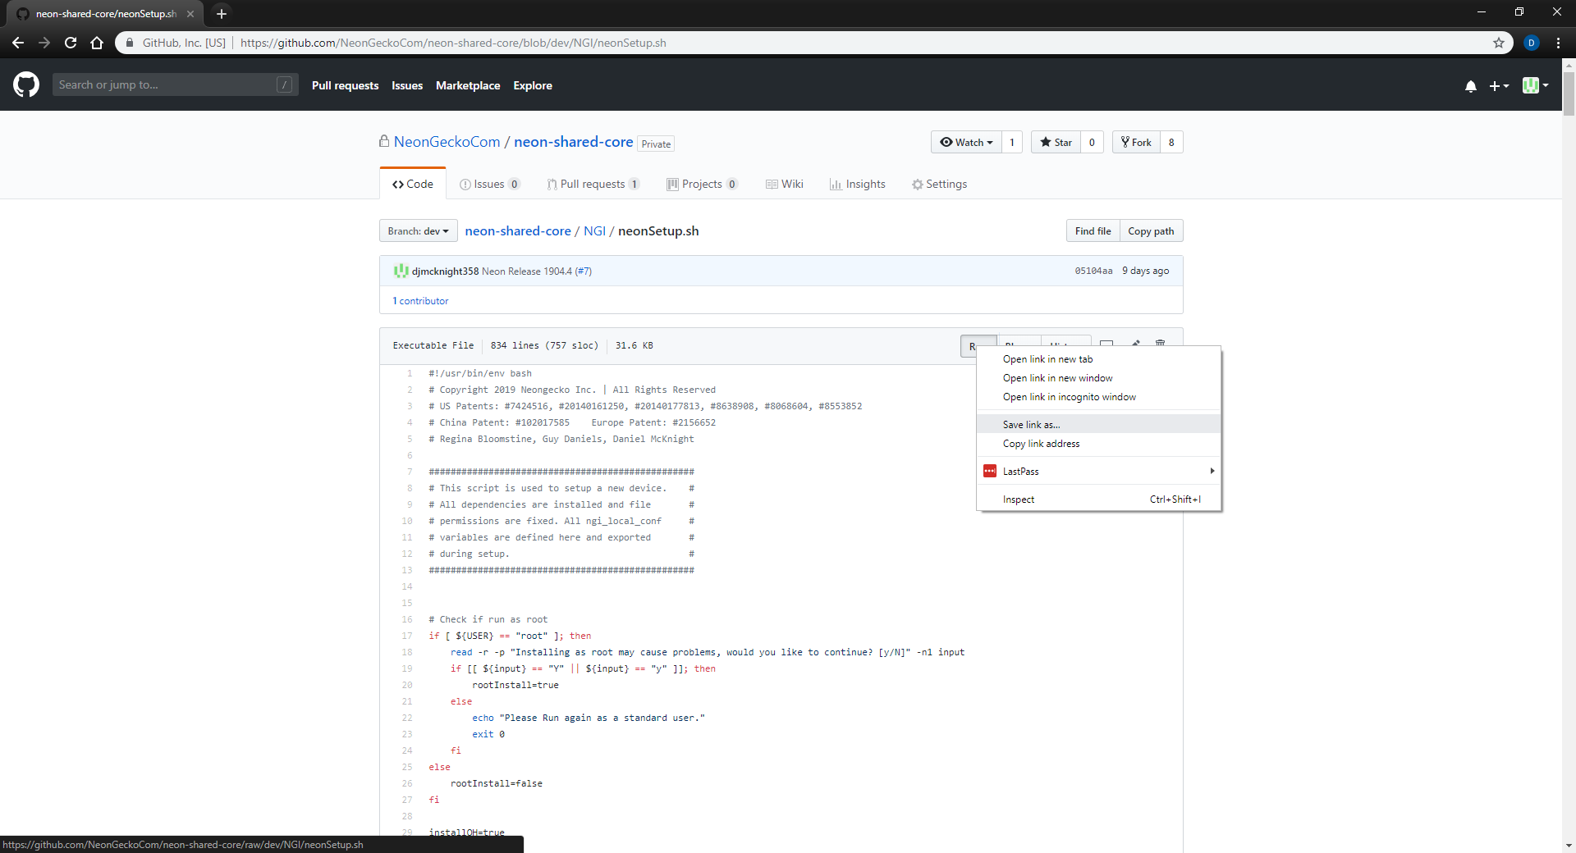
Task: Click the page vertical scrollbar thumb
Action: (1569, 94)
